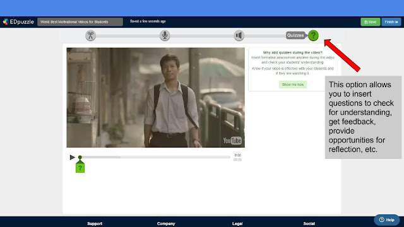Click the YouTube logo on the video
404x227 pixels.
[232, 141]
